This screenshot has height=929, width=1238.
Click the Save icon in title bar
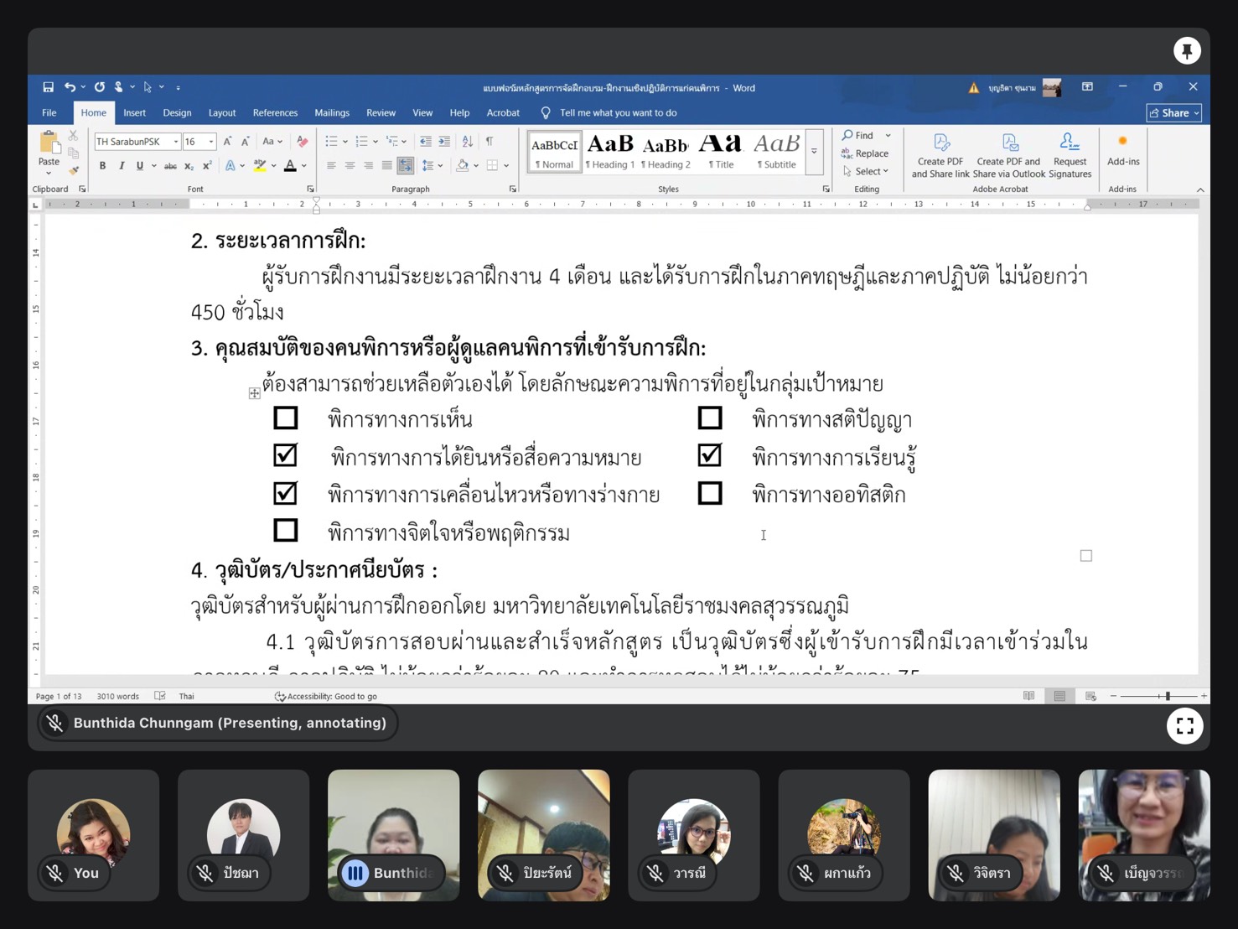48,87
